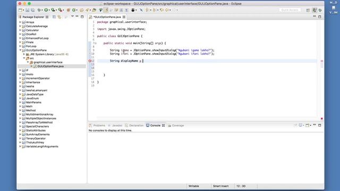Close the GUIJOptionPane.java editor tab
The width and height of the screenshot is (340, 191).
point(124,17)
